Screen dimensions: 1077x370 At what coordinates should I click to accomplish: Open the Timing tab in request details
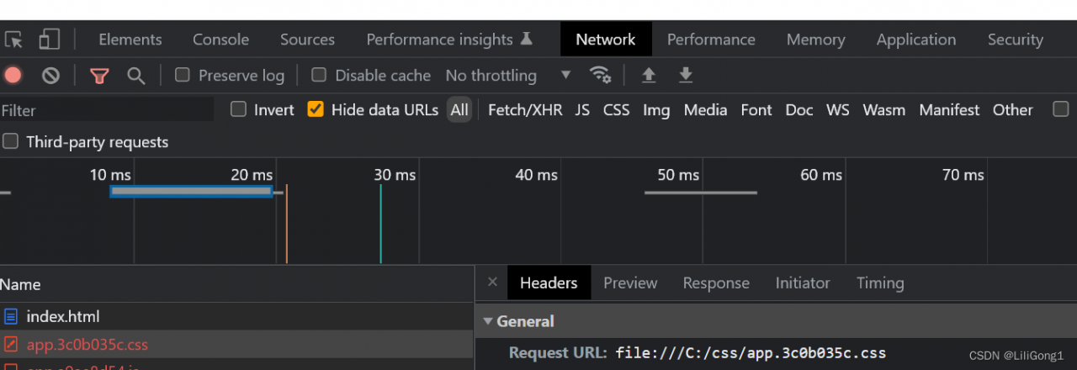pyautogui.click(x=880, y=283)
